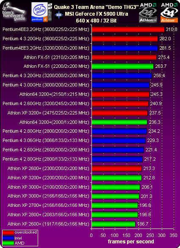Click the value '212.8'
Screen dimensions: 180x248
point(149,178)
